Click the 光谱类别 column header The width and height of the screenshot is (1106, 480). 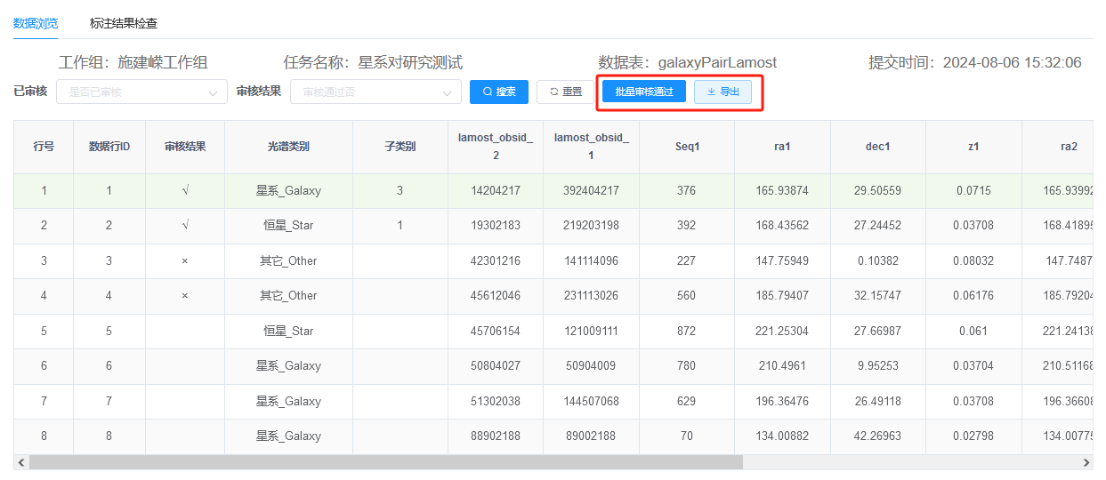(288, 147)
